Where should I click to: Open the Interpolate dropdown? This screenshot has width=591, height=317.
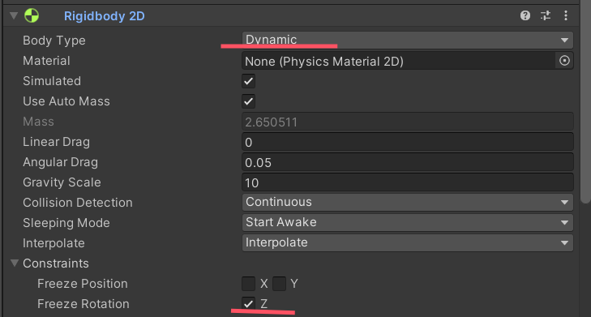click(408, 242)
